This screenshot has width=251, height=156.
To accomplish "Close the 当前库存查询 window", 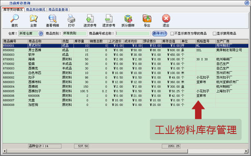I will click(247, 3).
